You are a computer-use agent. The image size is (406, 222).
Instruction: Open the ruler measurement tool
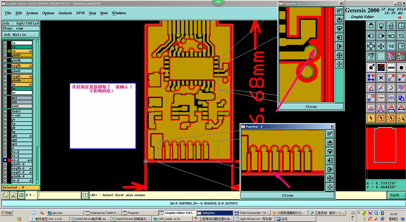pos(391,67)
